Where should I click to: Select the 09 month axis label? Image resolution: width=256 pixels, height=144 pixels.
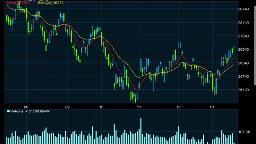(67, 107)
